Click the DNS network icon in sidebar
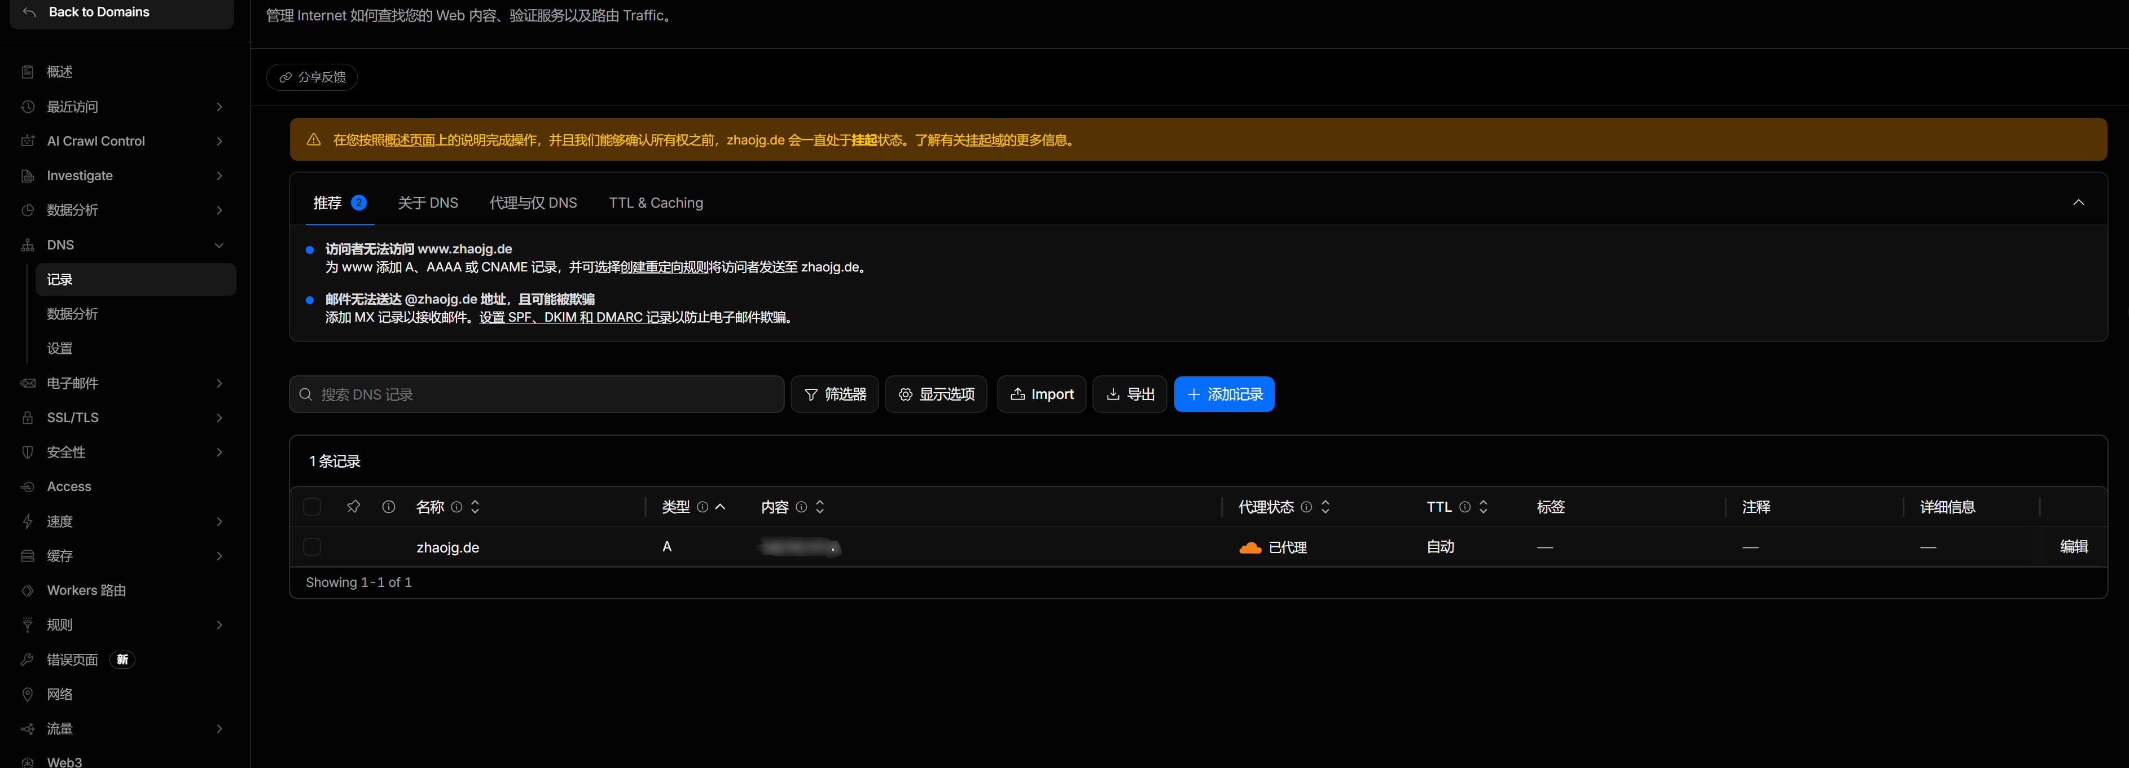The width and height of the screenshot is (2129, 768). [x=28, y=245]
